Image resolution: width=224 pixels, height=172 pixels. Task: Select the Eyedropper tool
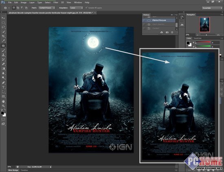click(x=3, y=41)
